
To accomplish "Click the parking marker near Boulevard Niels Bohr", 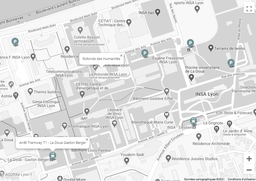I will click(x=15, y=42).
